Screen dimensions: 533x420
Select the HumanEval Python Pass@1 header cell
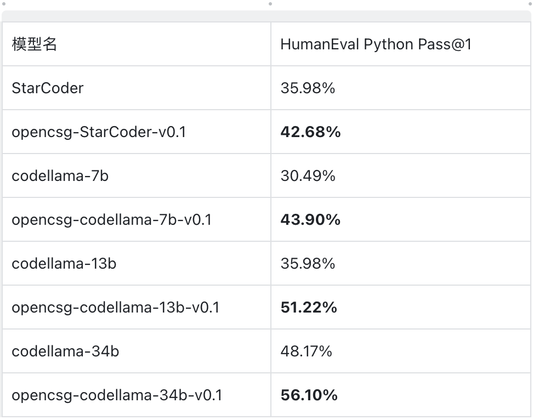(376, 44)
